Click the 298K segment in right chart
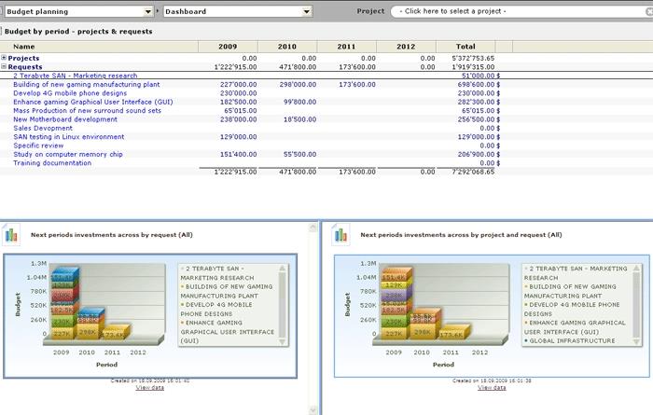 point(423,332)
